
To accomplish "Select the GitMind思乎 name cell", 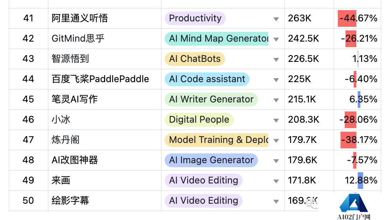I will (78, 39).
